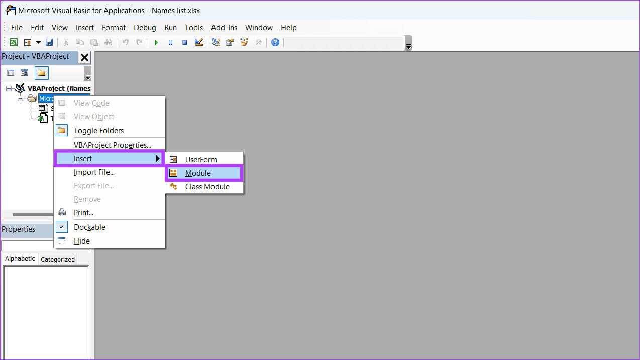Open Project Explorer from the toolbar icon

(x=216, y=42)
